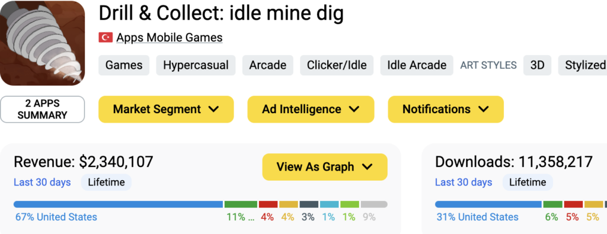The height and width of the screenshot is (234, 607).
Task: Click the green 11% revenue bar segment
Action: [241, 204]
